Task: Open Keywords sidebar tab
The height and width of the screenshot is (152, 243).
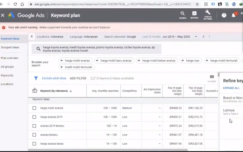Action: coord(7,75)
